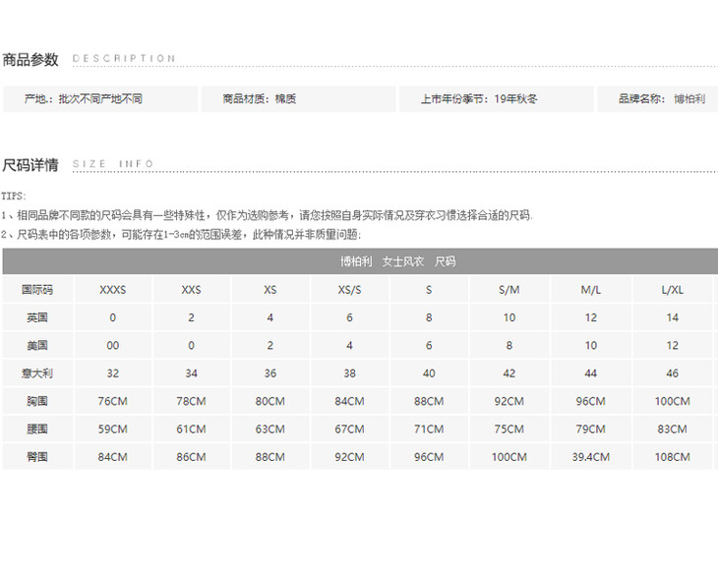Choose the S/M size column header
Viewport: 718px width, 569px height.
[509, 290]
